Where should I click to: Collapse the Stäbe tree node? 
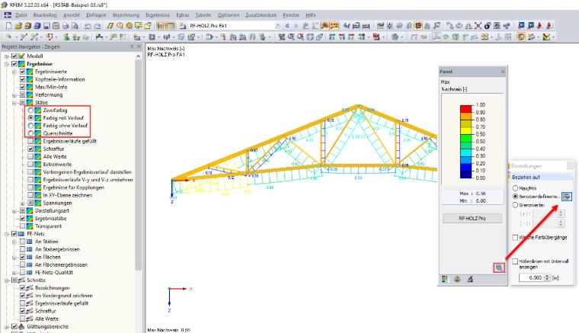[14, 103]
